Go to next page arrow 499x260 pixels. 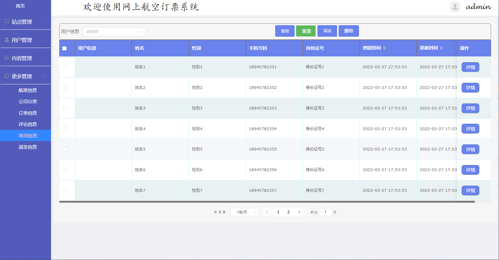coord(299,212)
